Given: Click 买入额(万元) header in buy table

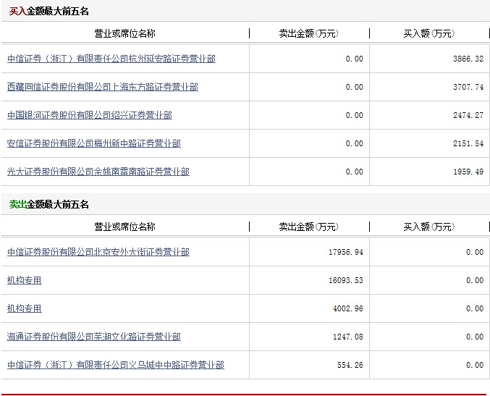Looking at the screenshot, I should click(x=428, y=33).
